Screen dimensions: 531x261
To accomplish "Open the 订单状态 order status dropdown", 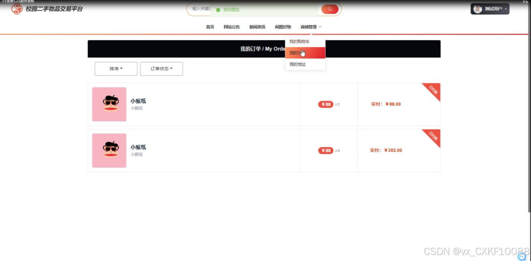I will coord(161,69).
